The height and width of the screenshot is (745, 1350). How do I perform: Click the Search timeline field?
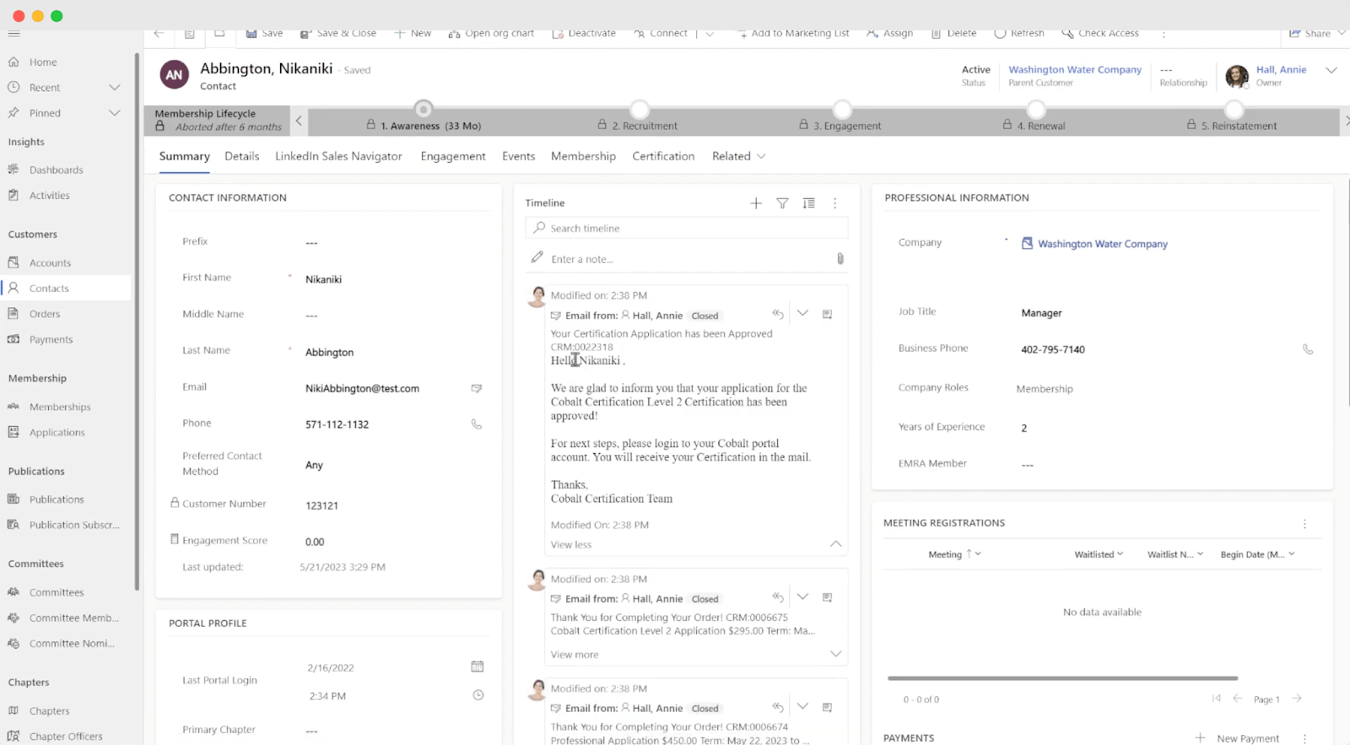coord(686,229)
